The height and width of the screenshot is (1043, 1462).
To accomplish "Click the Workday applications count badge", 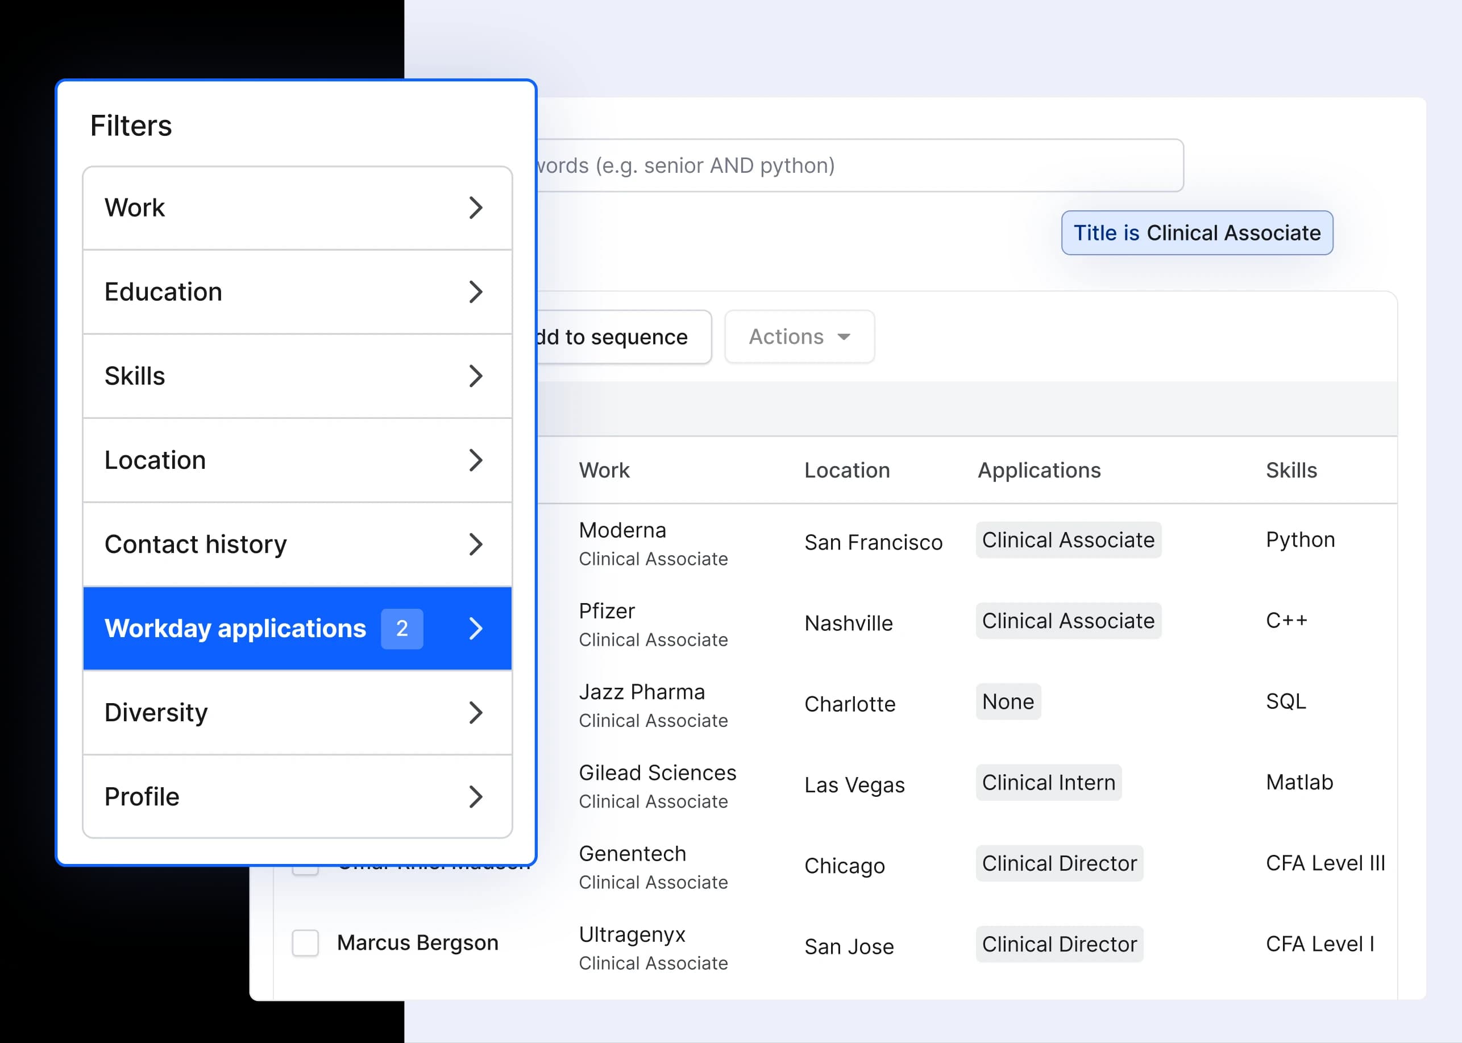I will tap(402, 629).
